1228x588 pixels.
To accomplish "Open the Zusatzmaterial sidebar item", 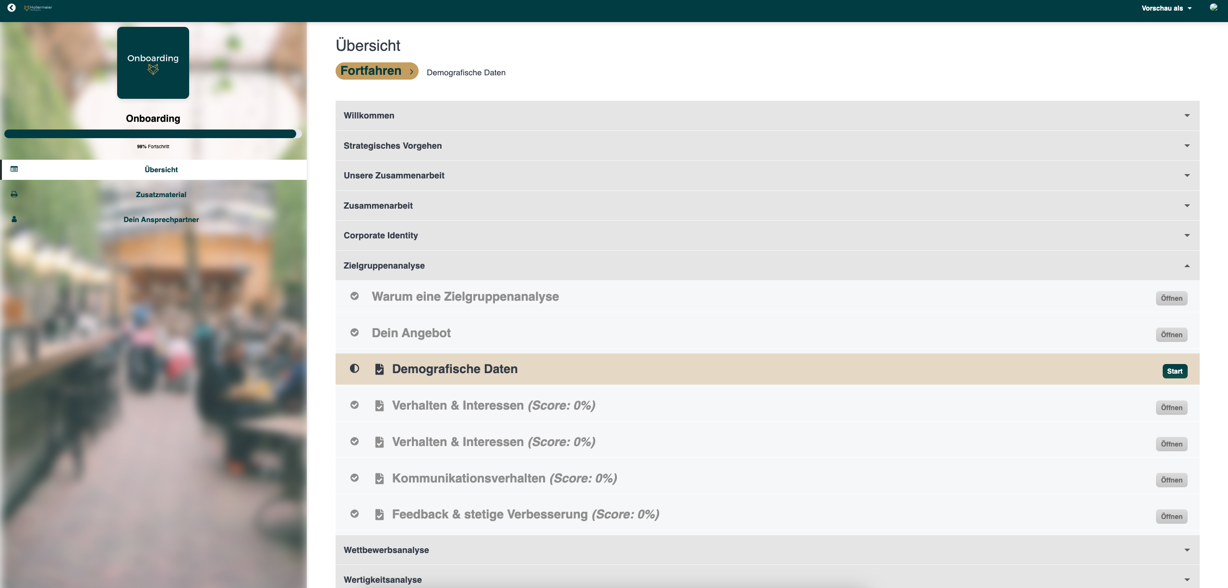I will [161, 195].
